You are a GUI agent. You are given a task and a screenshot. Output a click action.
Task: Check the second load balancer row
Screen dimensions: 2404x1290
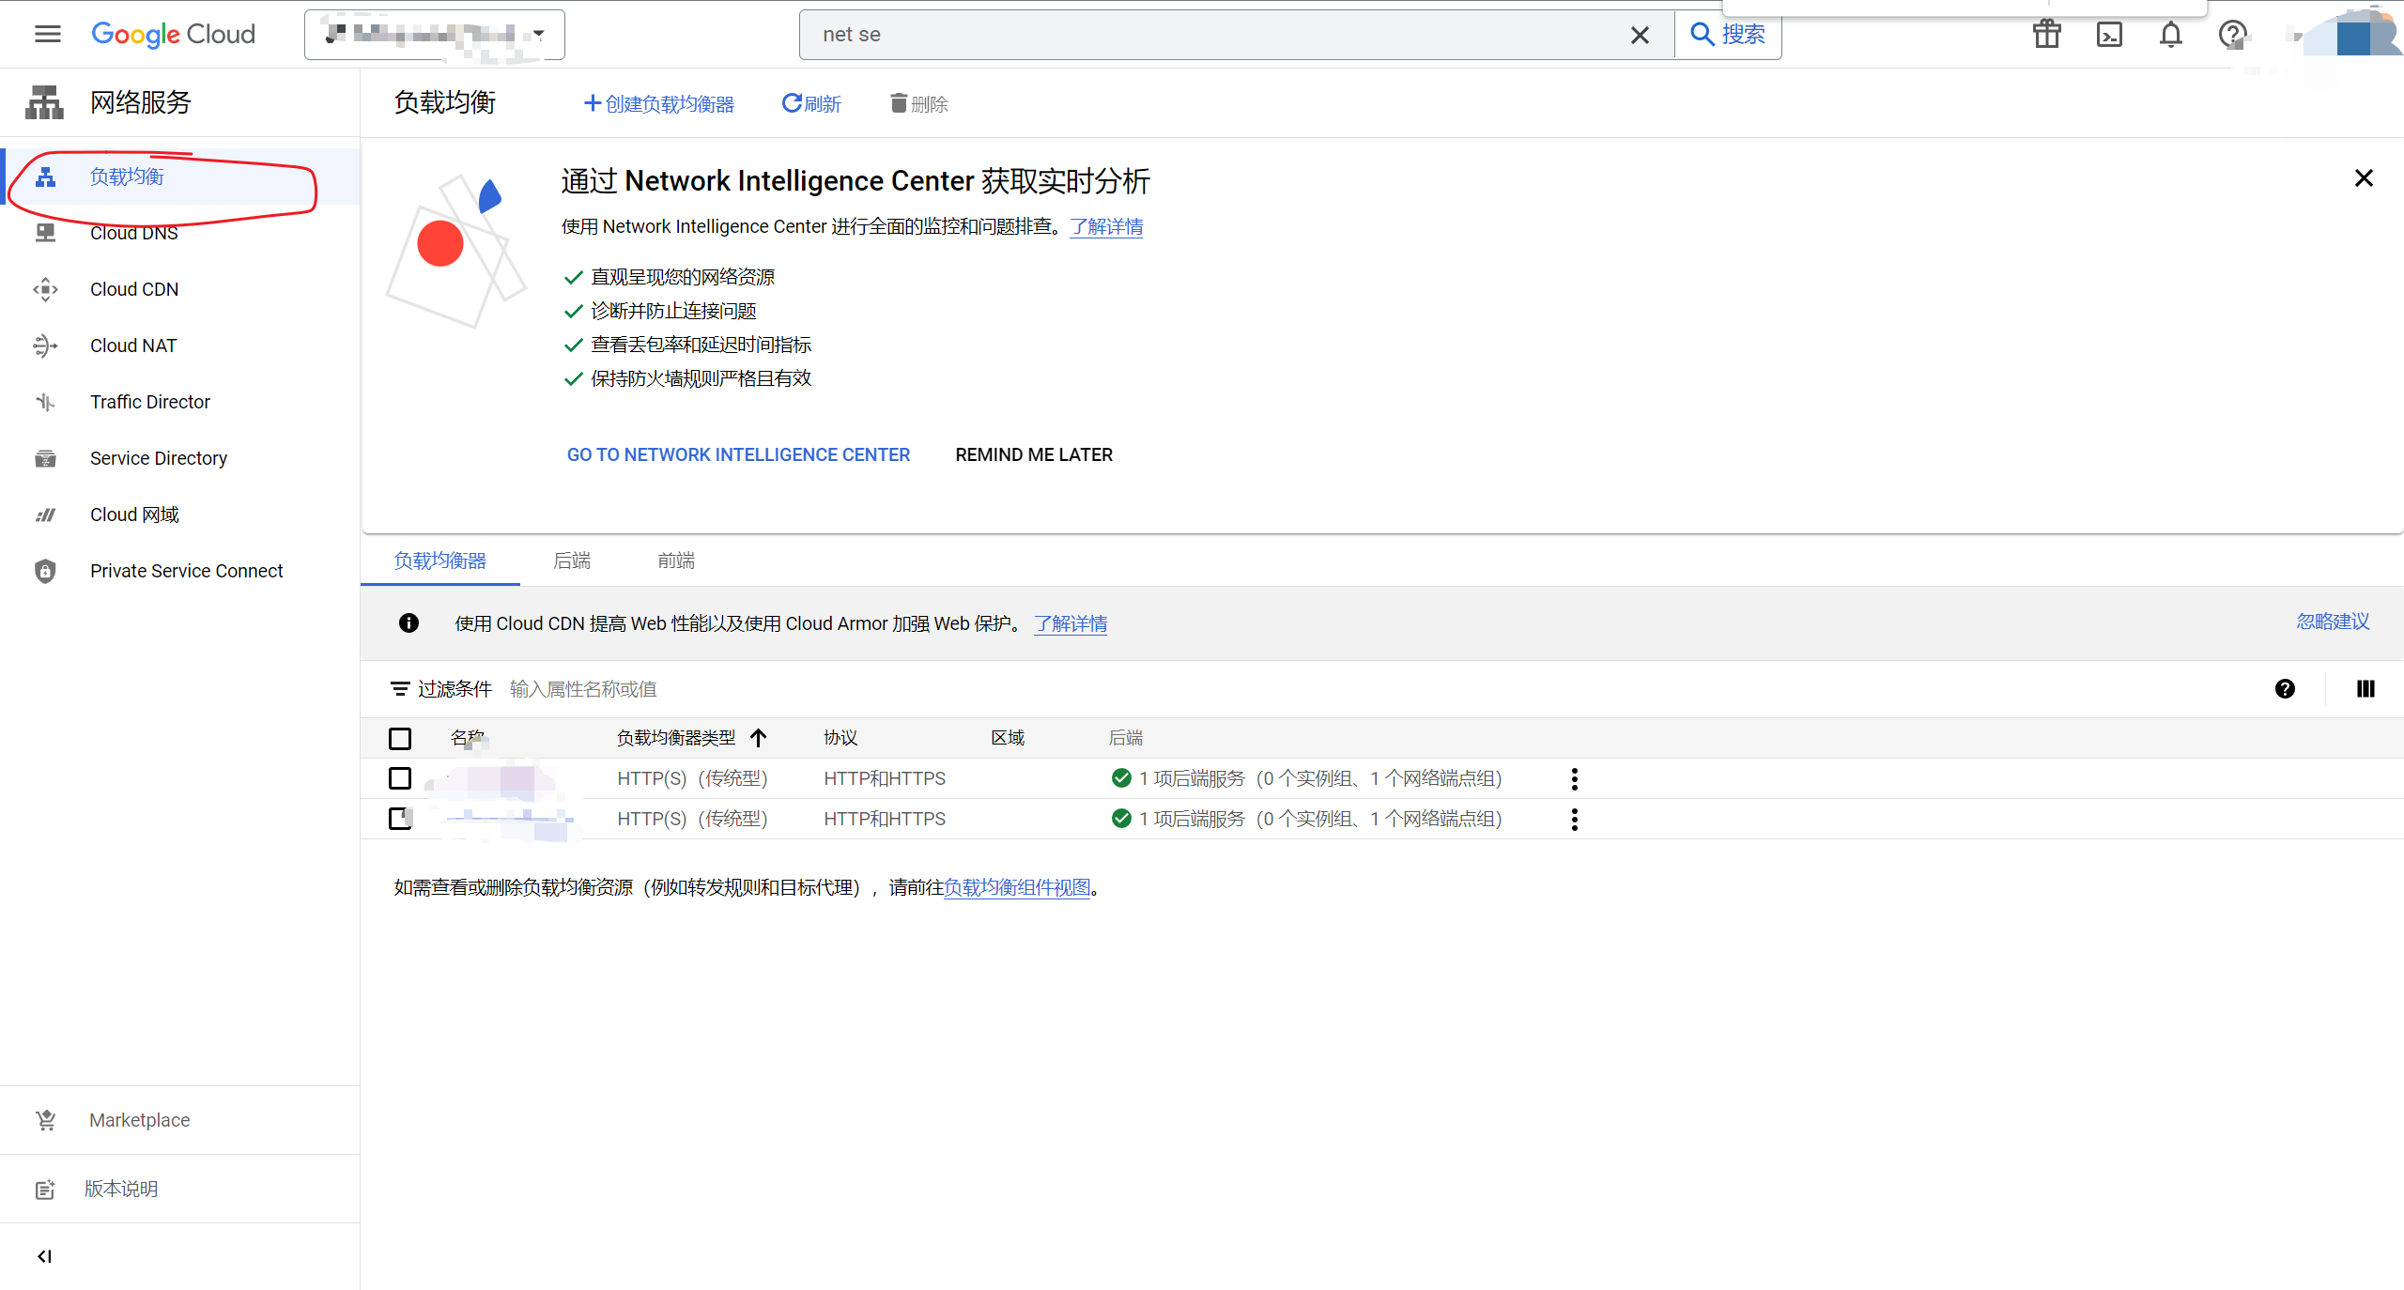(x=400, y=819)
